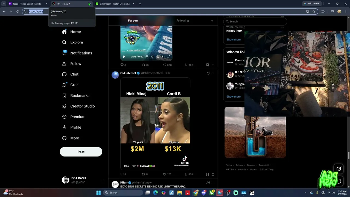Bookmark the post with 680 likes
This screenshot has height=197, width=350.
[x=207, y=65]
